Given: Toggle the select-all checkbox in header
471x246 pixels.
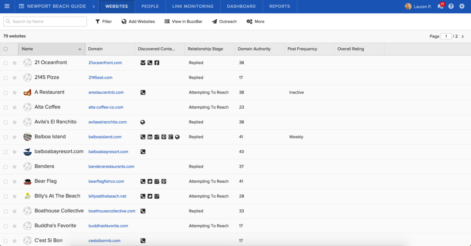Looking at the screenshot, I should (6, 49).
